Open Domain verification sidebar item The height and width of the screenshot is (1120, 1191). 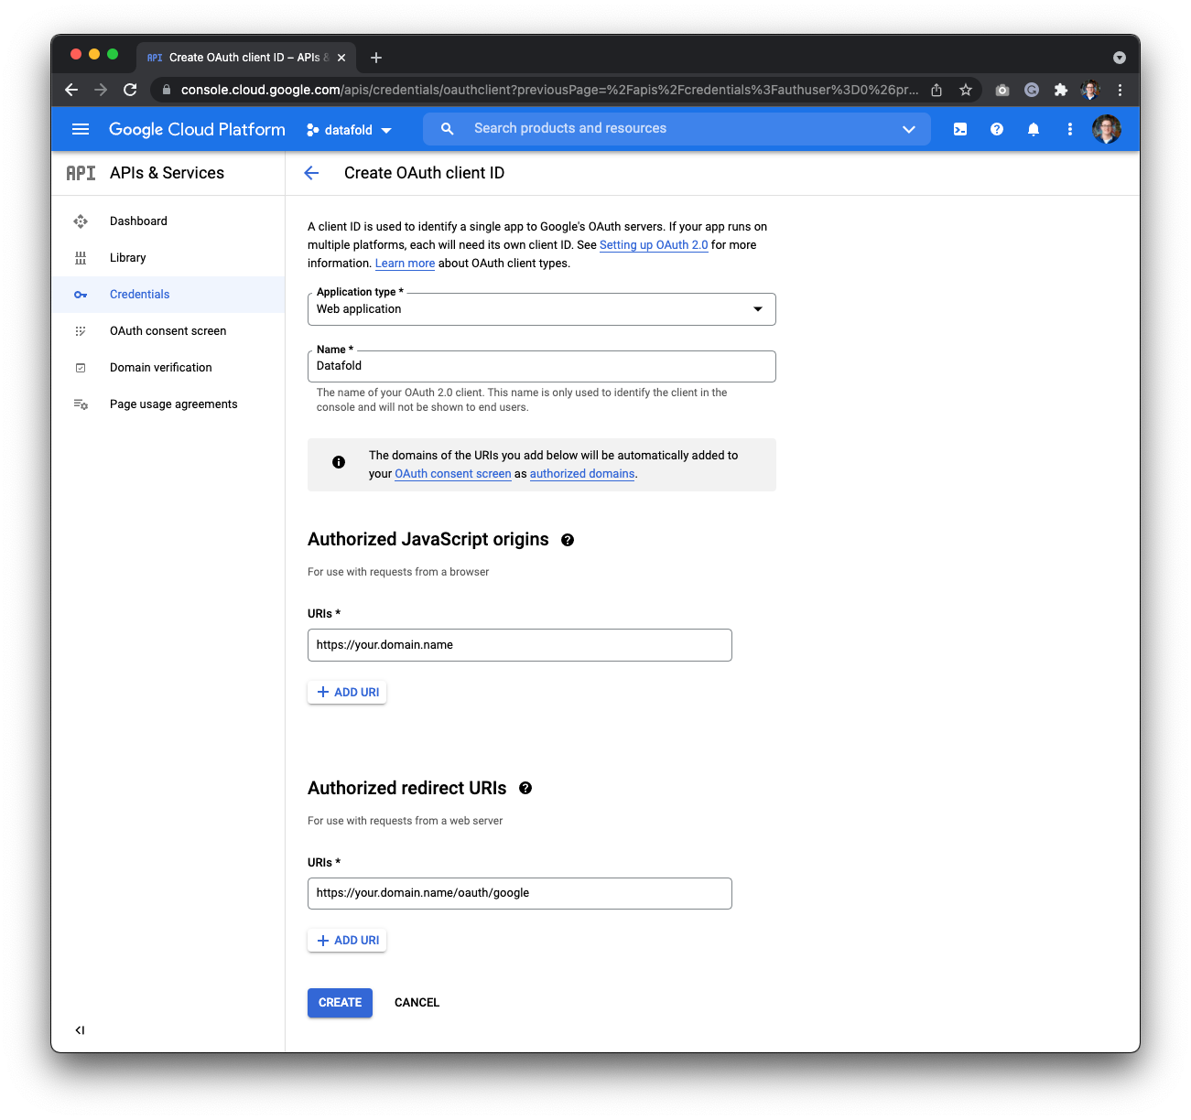coord(168,368)
